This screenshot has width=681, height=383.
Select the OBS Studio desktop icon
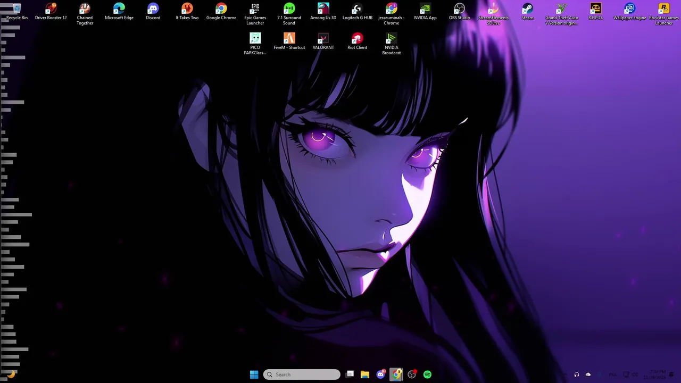click(x=460, y=12)
